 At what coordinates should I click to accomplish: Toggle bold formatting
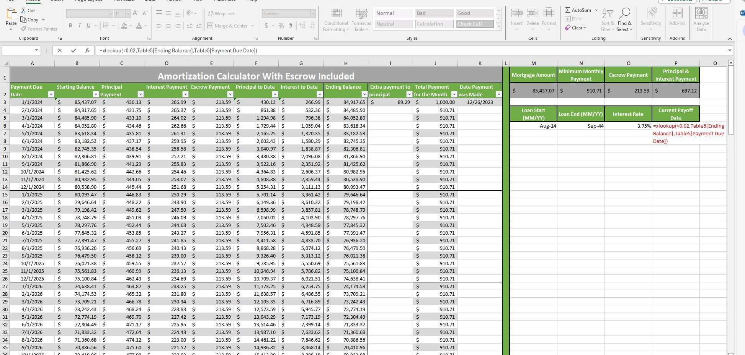point(70,26)
